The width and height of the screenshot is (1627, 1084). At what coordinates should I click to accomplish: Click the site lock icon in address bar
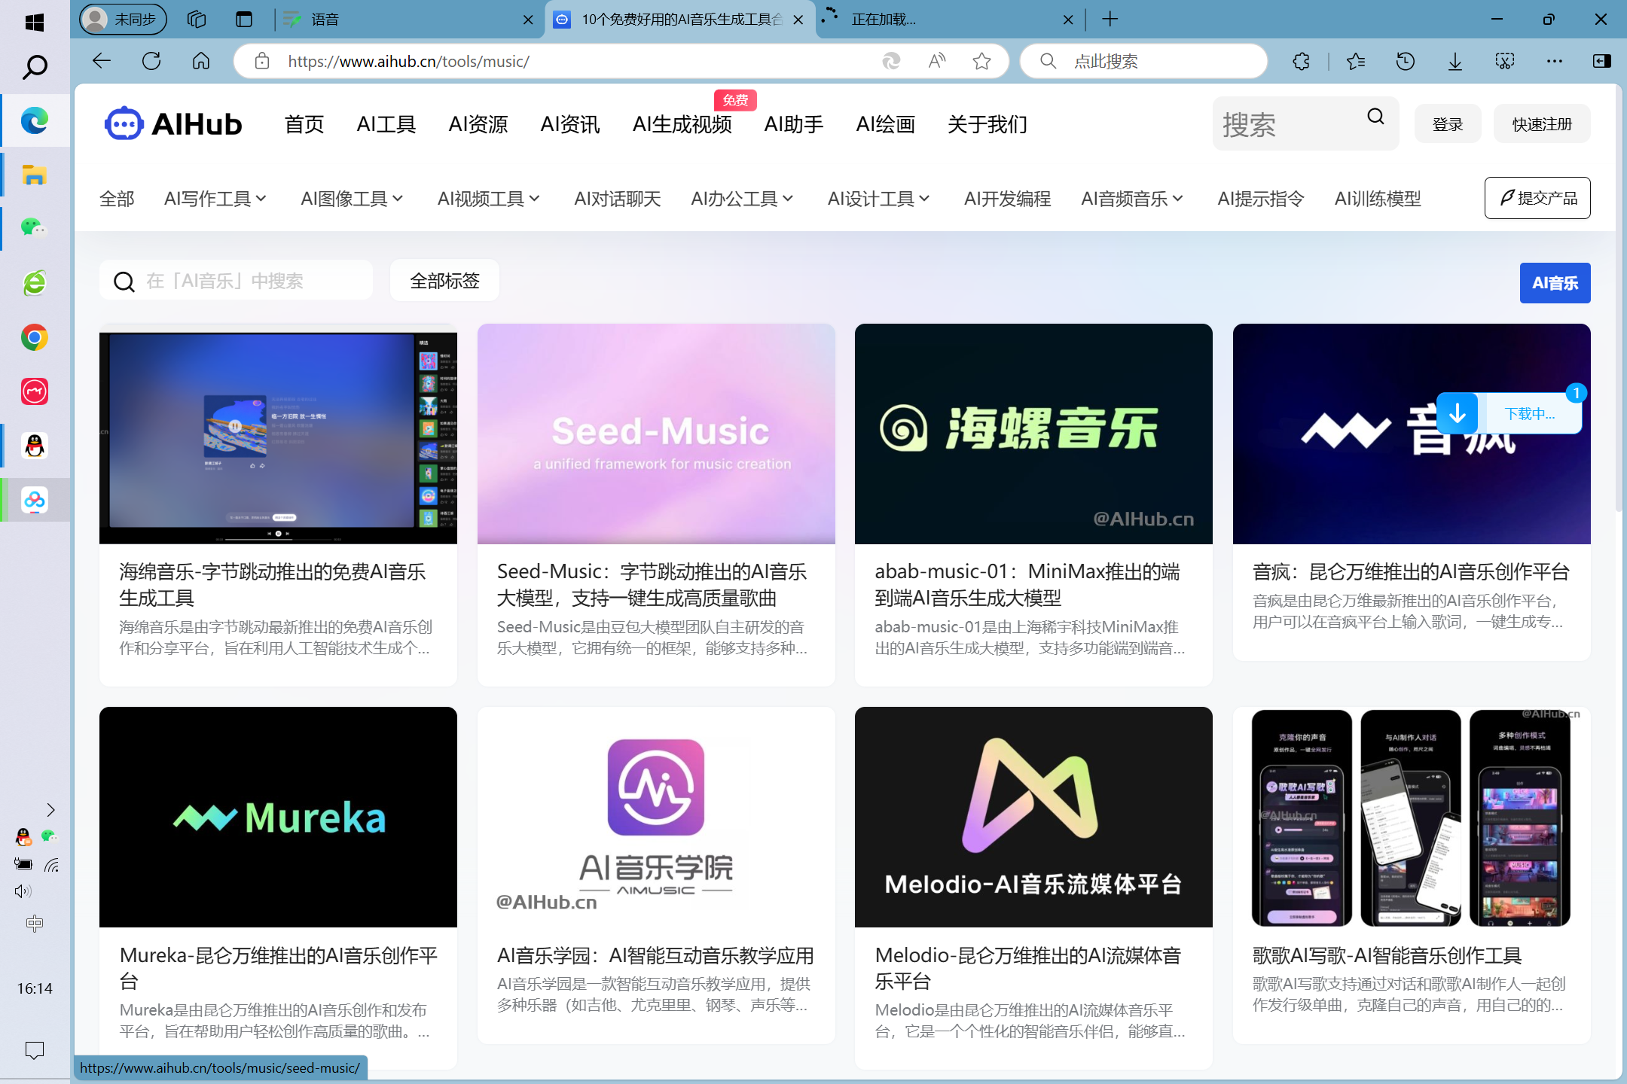click(x=261, y=61)
